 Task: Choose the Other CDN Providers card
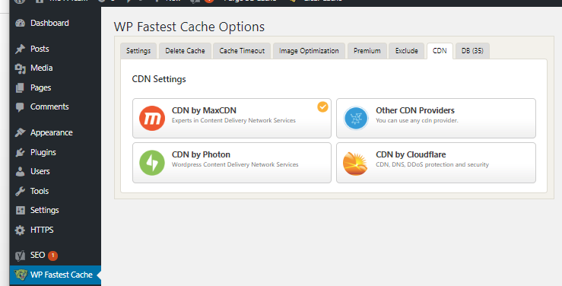436,118
